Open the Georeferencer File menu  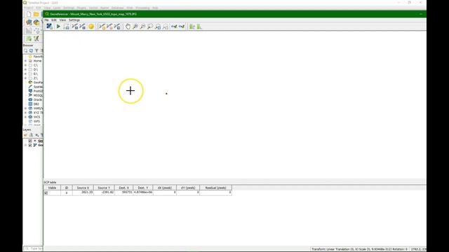click(46, 20)
